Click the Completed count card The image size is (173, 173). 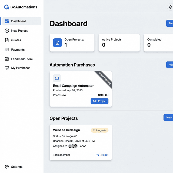click(158, 43)
